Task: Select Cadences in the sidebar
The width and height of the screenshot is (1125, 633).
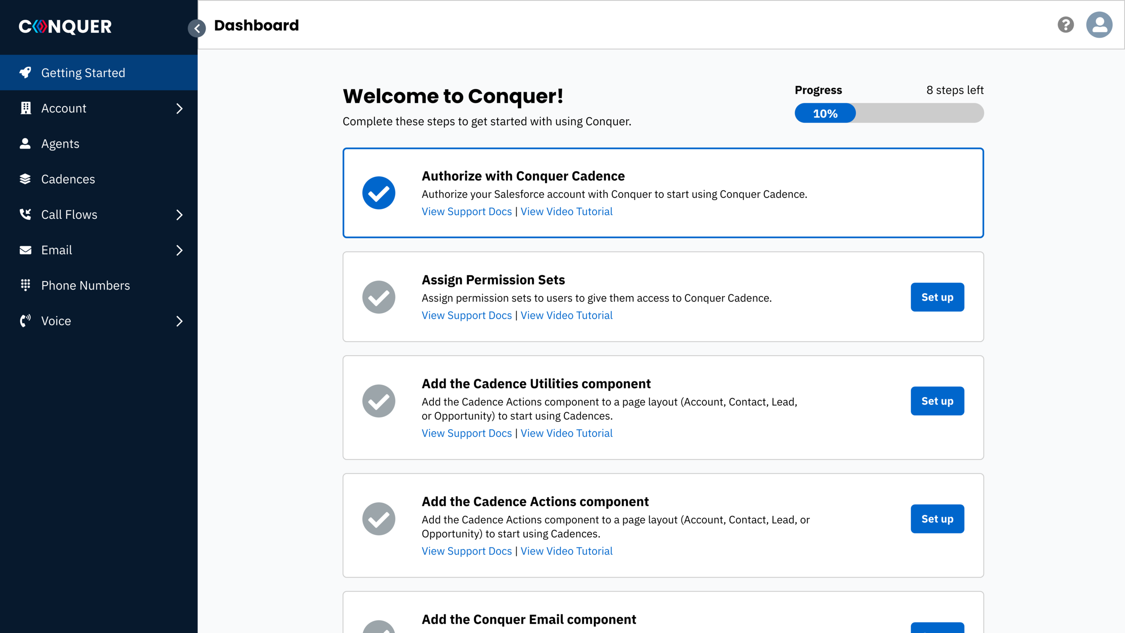Action: tap(68, 179)
